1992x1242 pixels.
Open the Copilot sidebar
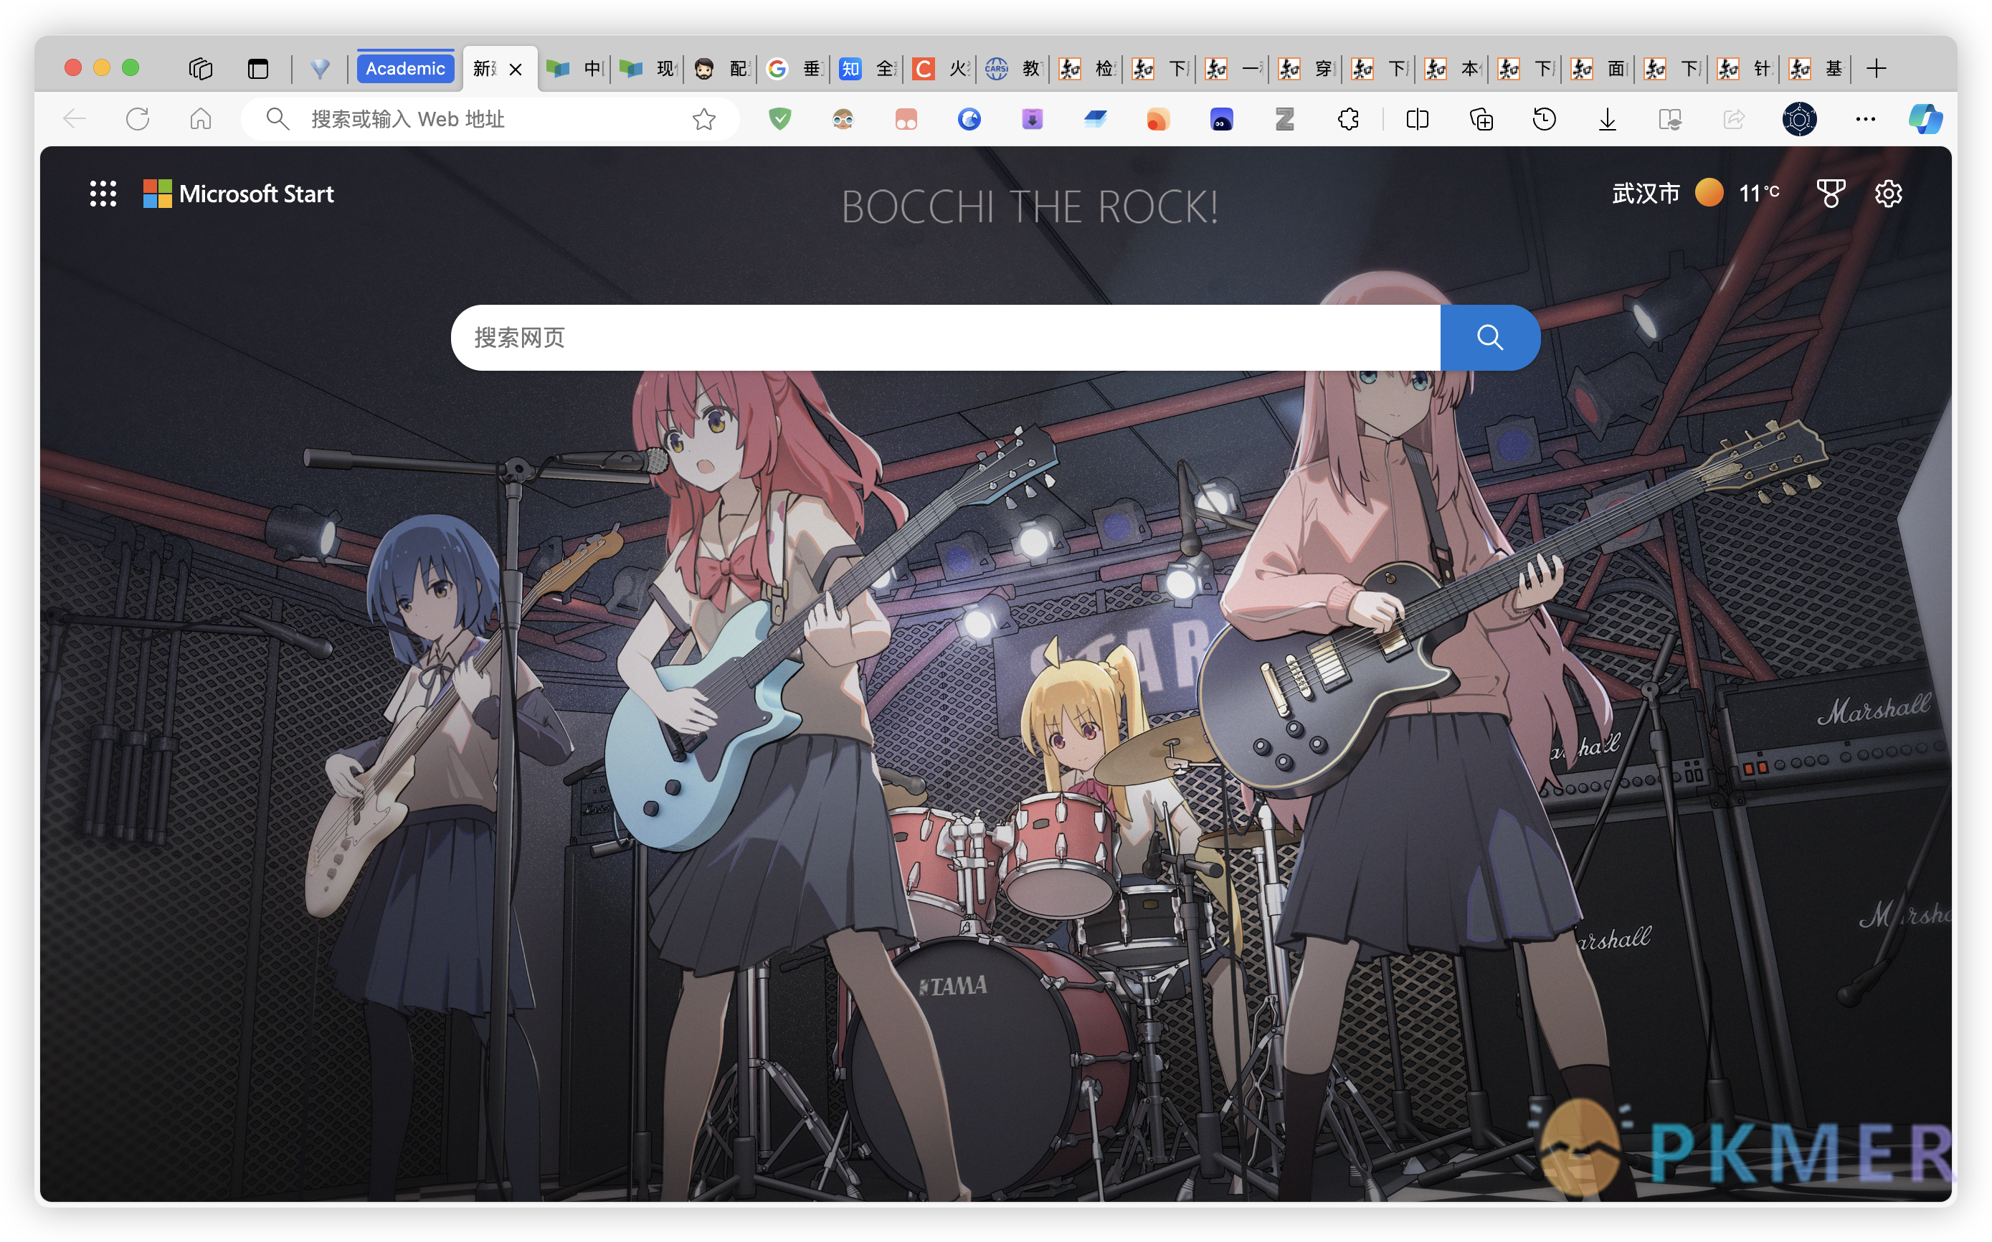pyautogui.click(x=1925, y=119)
